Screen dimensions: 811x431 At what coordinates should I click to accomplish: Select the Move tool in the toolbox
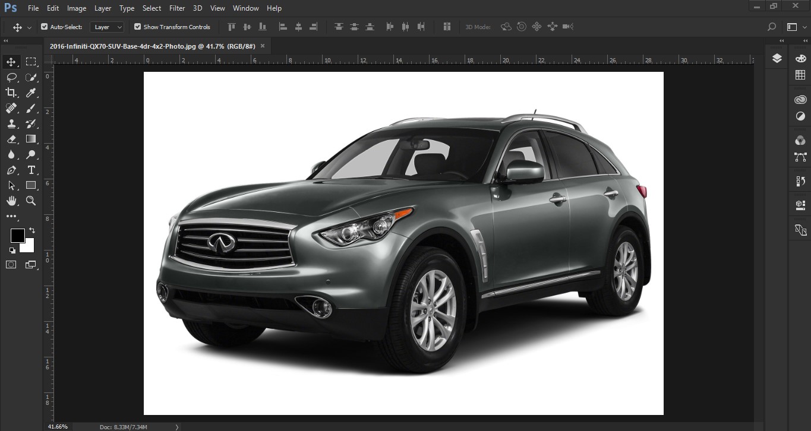click(11, 62)
